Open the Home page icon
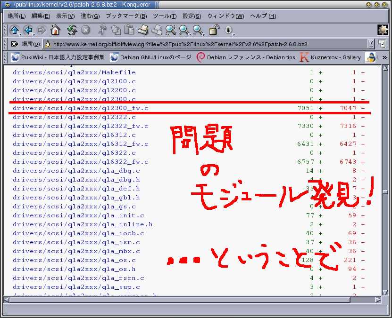The image size is (392, 318). tap(55, 30)
